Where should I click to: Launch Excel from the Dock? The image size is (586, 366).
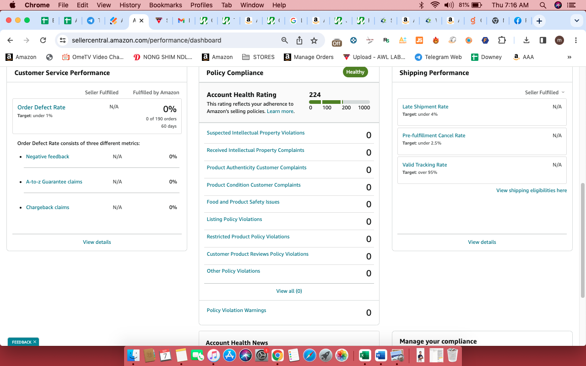pyautogui.click(x=365, y=355)
